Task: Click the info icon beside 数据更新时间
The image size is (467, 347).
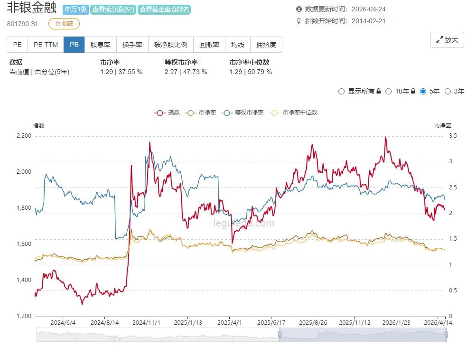Action: pyautogui.click(x=297, y=8)
